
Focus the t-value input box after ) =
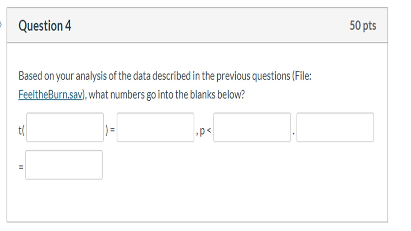click(x=155, y=127)
